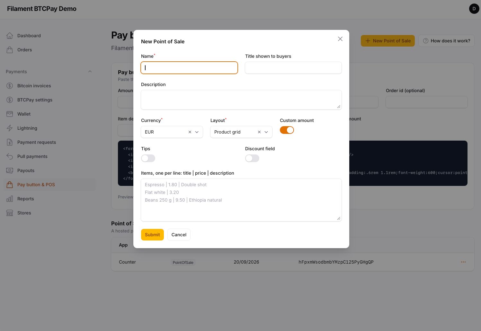Click the How does it work? button
Image resolution: width=481 pixels, height=331 pixels.
tap(446, 41)
